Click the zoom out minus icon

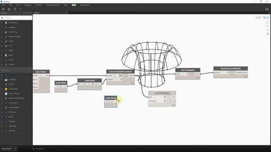click(268, 29)
